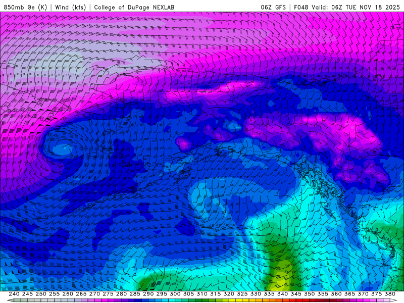Image resolution: width=404 pixels, height=303 pixels.
Task: Click the 320 scale label
Action: (x=229, y=294)
